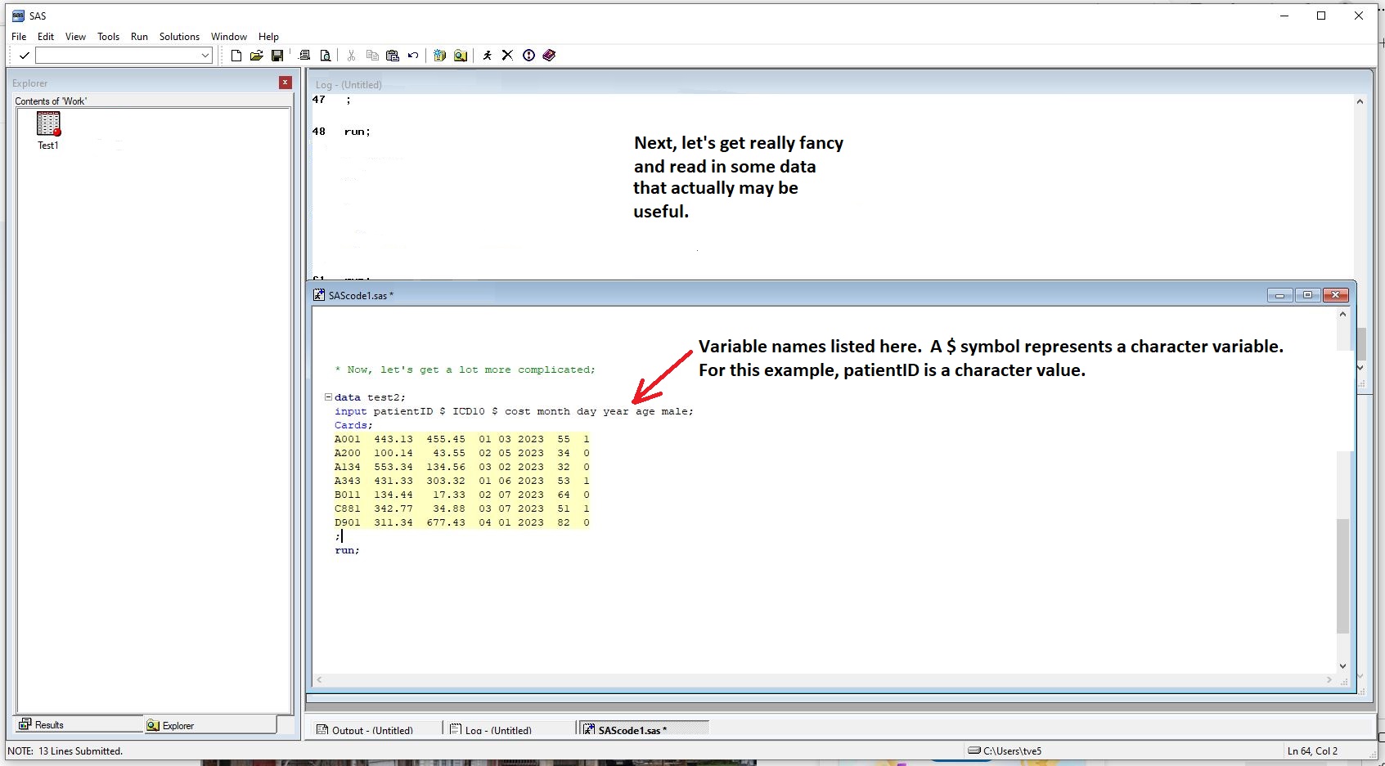Image resolution: width=1385 pixels, height=766 pixels.
Task: Open the Solutions menu
Action: tap(179, 37)
